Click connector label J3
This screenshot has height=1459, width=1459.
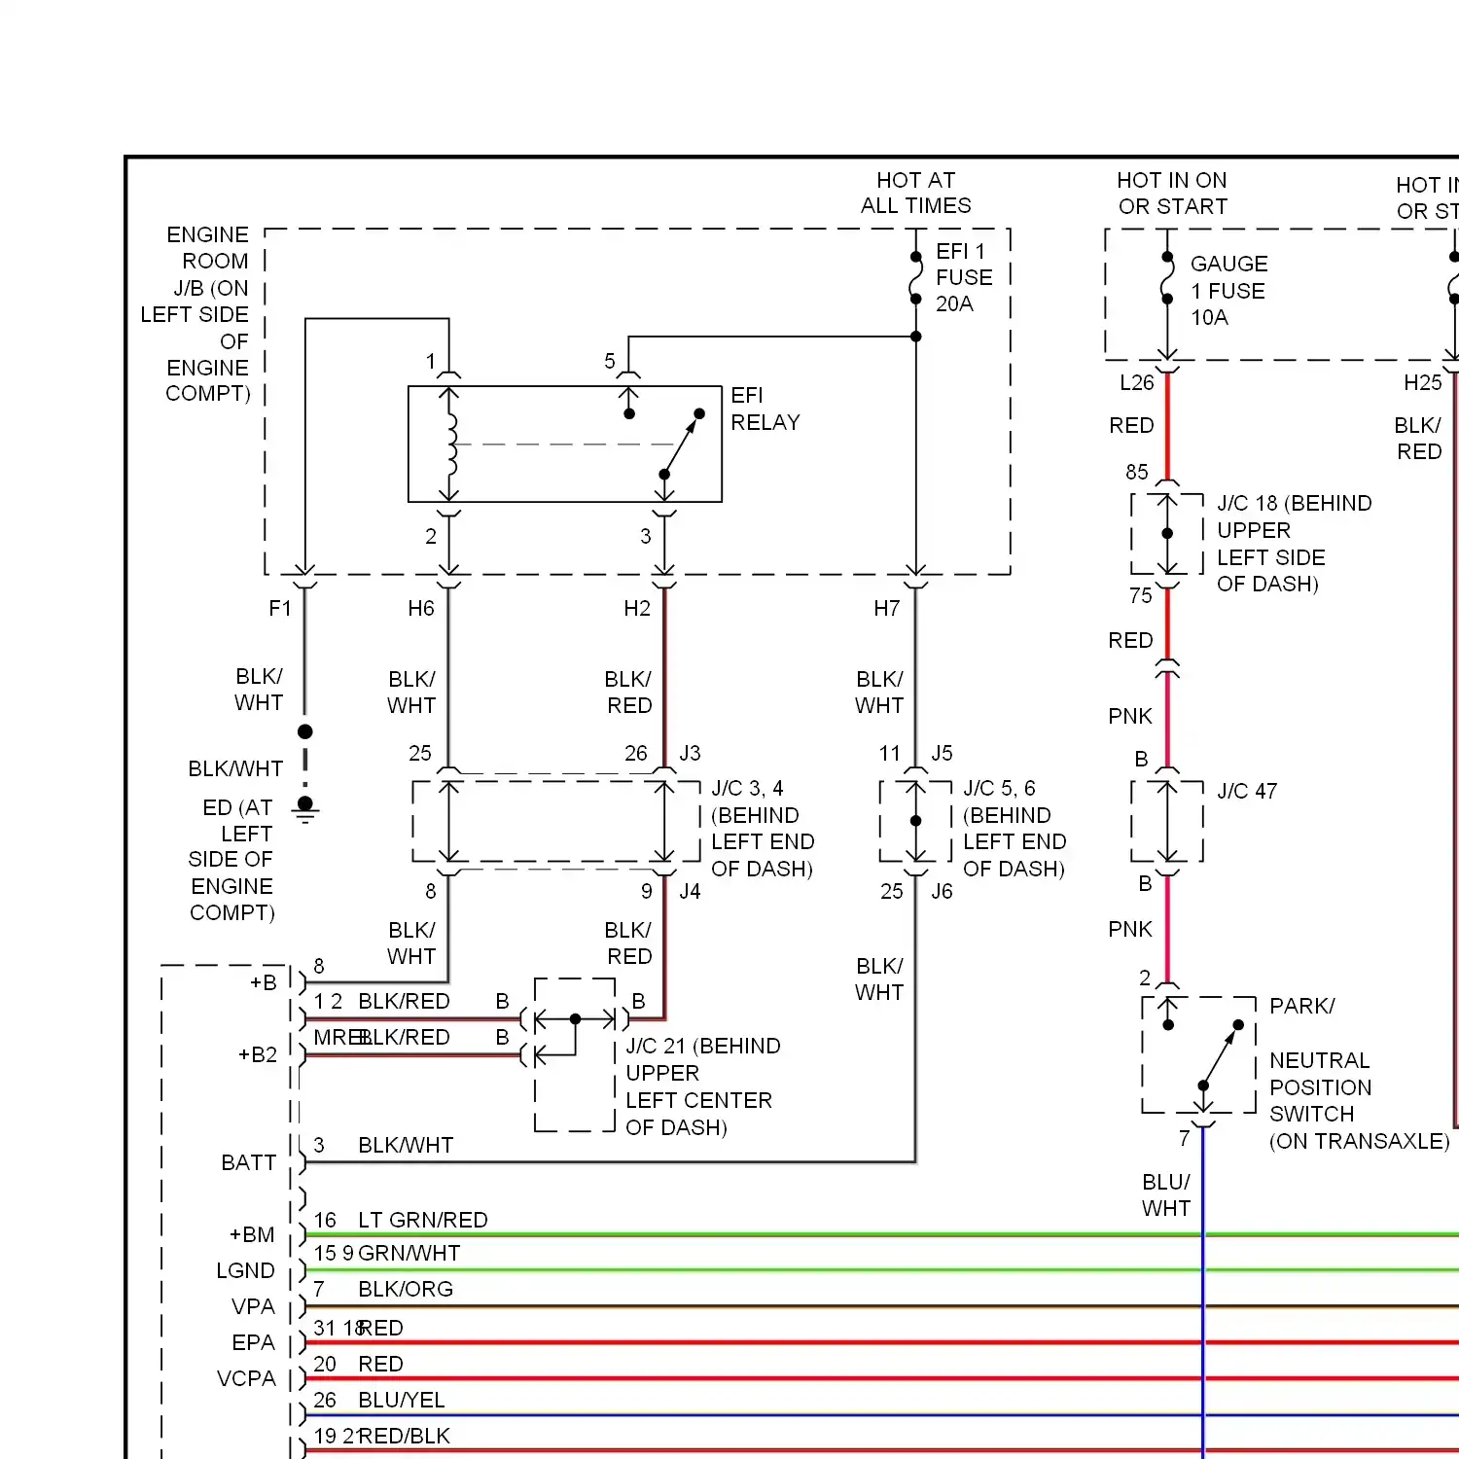(x=690, y=753)
